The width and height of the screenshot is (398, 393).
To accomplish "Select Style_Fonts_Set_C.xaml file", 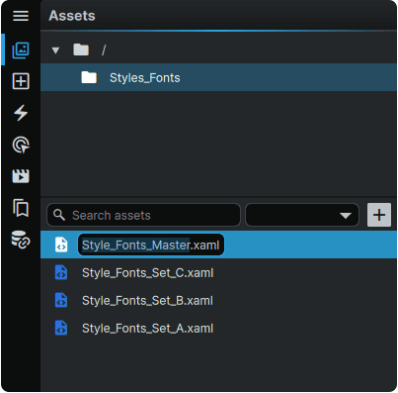I will coord(218,273).
